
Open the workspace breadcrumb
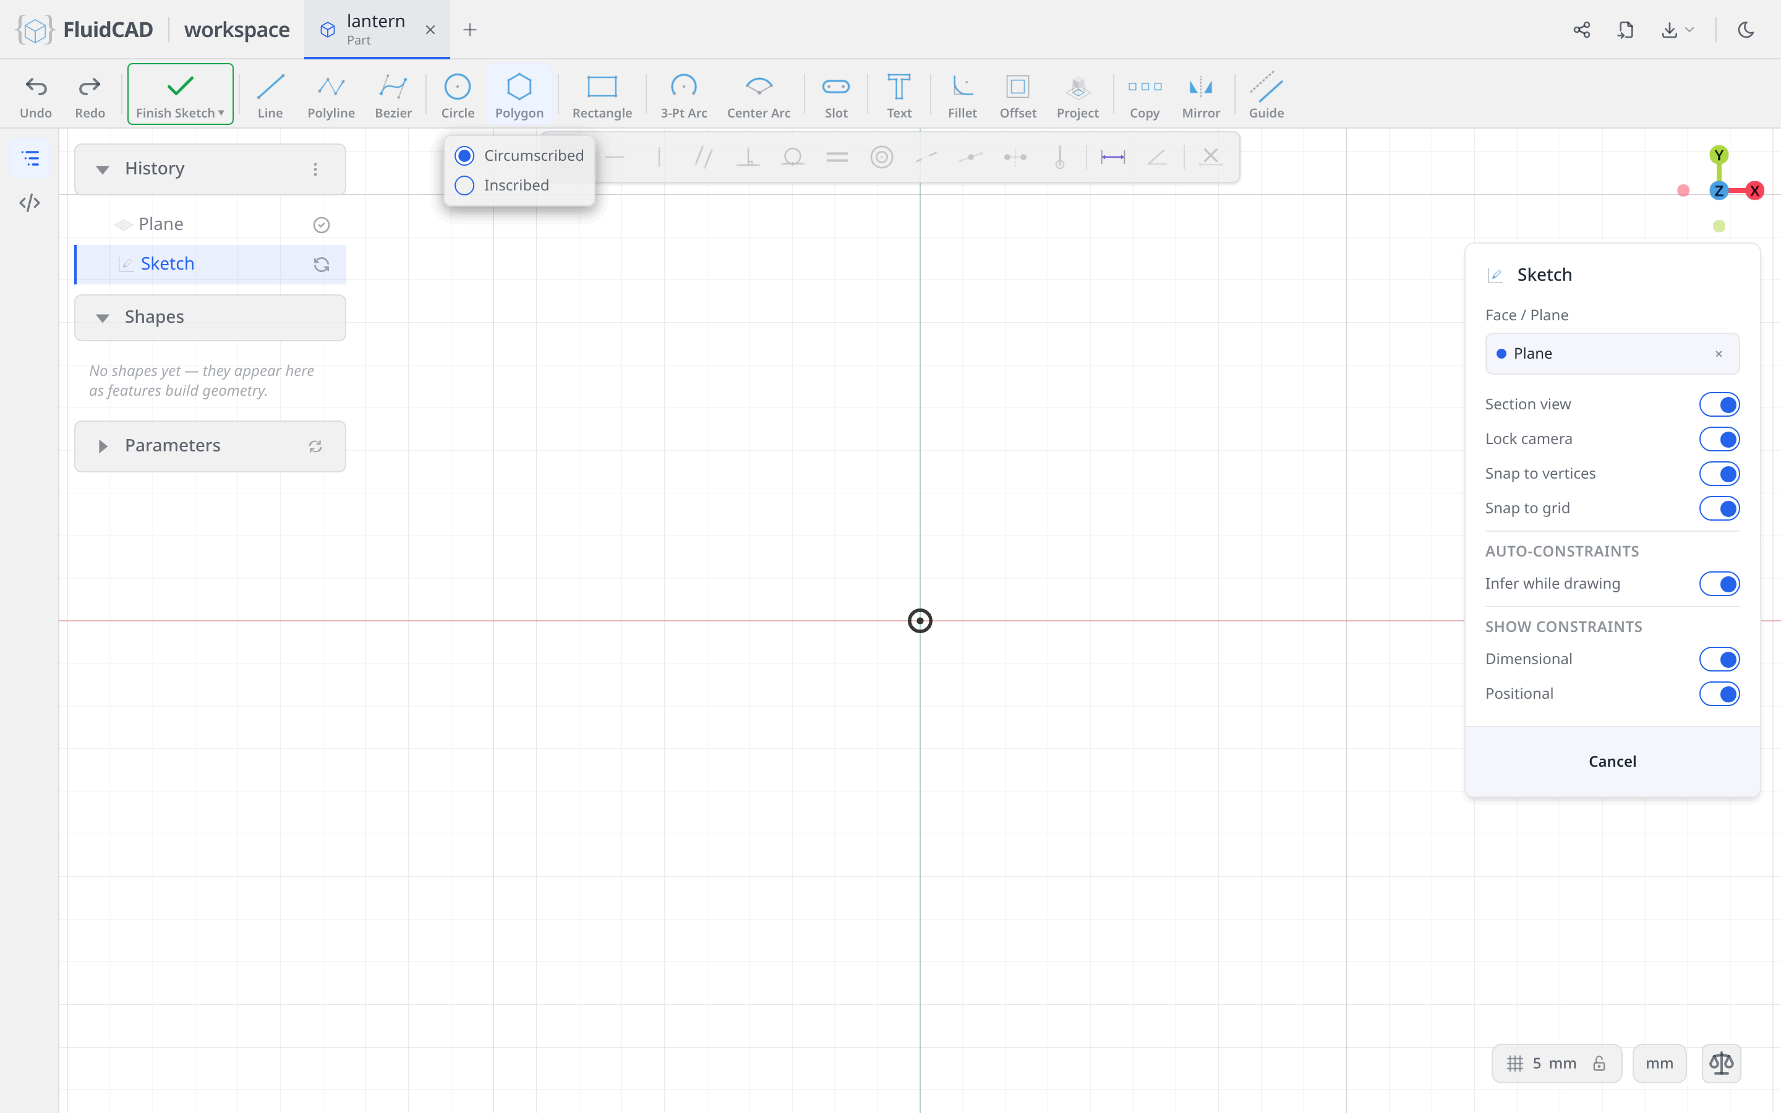point(236,30)
